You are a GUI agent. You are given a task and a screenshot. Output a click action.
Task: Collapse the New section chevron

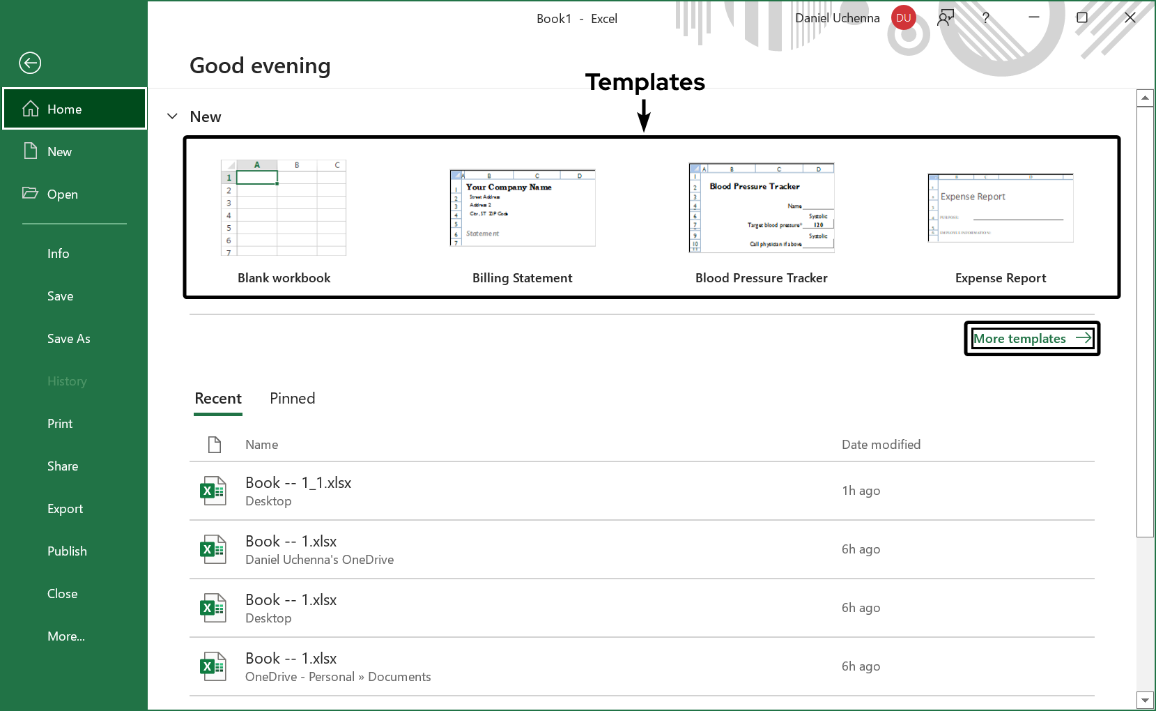173,116
